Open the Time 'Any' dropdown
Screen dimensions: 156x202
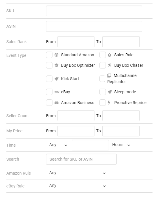click(58, 145)
